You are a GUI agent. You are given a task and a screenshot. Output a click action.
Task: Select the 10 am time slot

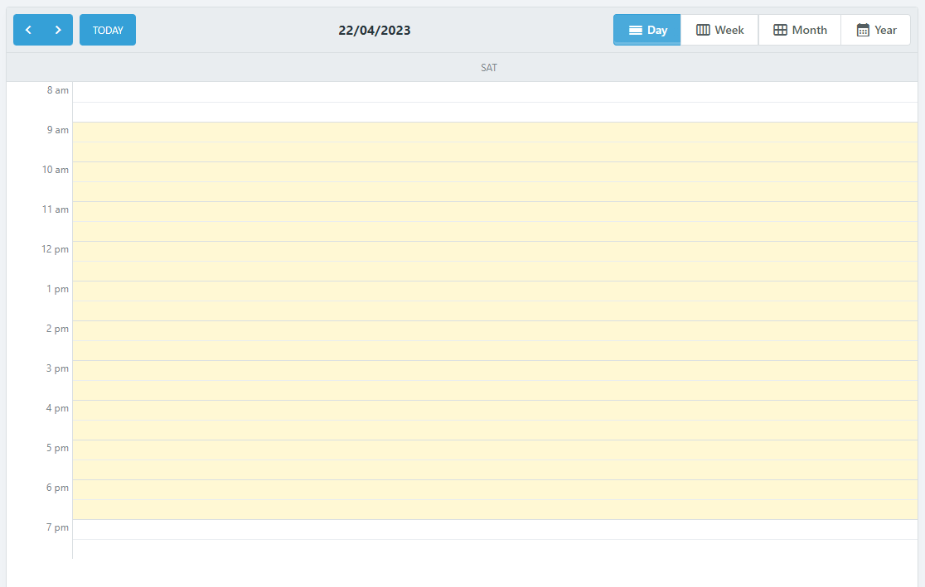click(x=495, y=172)
